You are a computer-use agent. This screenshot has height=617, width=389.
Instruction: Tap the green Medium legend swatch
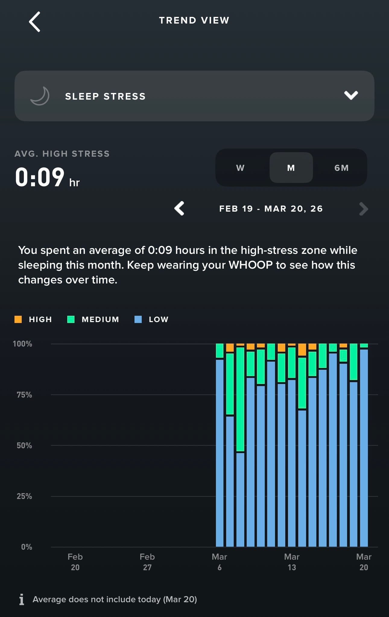pyautogui.click(x=71, y=319)
